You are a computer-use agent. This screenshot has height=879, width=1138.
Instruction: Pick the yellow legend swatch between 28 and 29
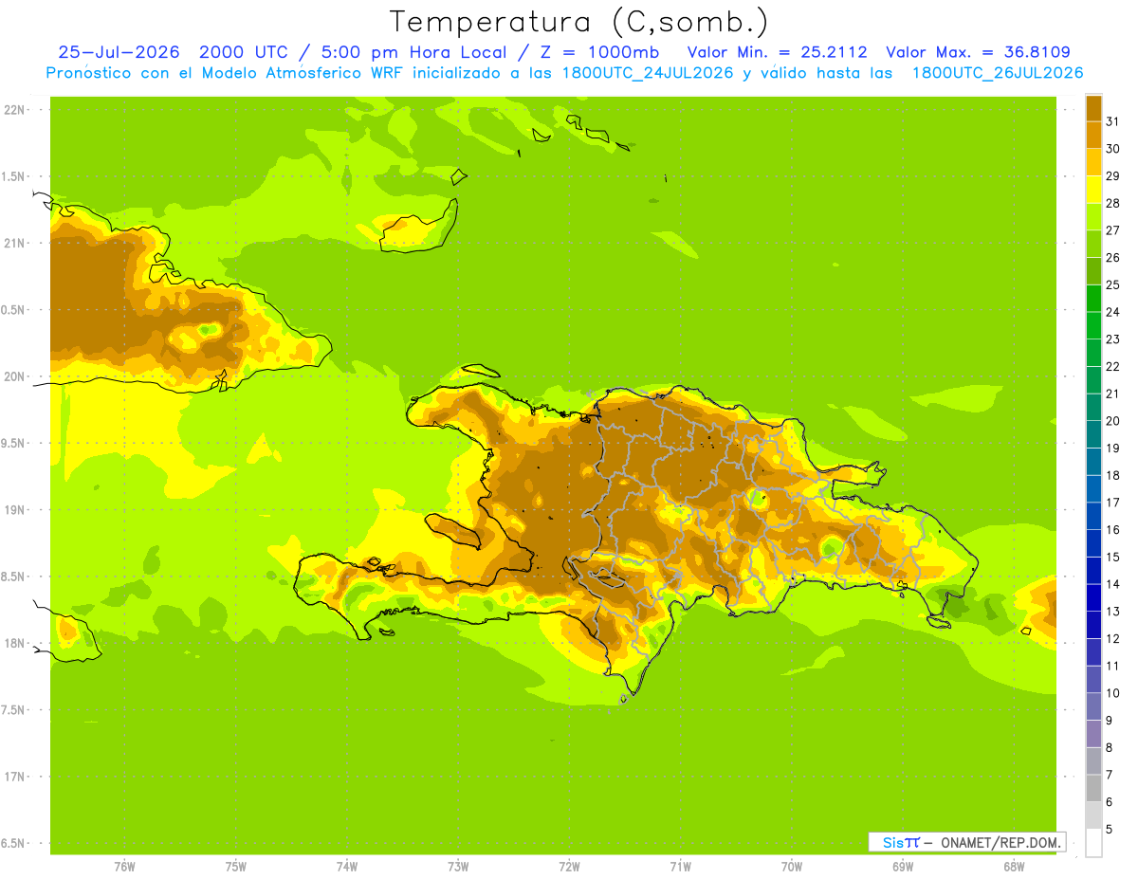click(x=1093, y=190)
